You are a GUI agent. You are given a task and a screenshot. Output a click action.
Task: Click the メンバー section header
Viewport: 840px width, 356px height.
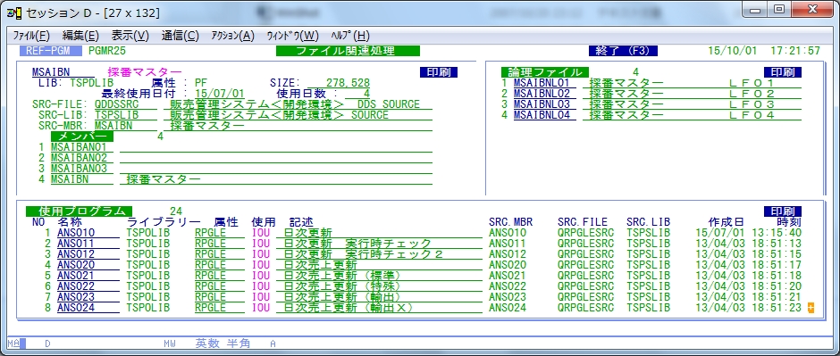pyautogui.click(x=82, y=137)
